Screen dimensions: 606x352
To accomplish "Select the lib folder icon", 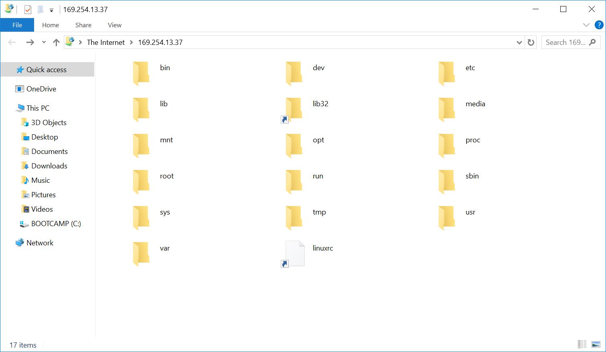I will point(141,109).
